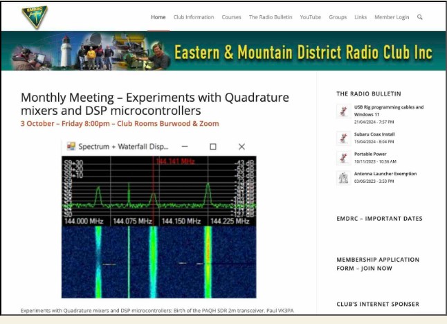The width and height of the screenshot is (447, 324).
Task: Open the Home menu item
Action: pyautogui.click(x=158, y=17)
